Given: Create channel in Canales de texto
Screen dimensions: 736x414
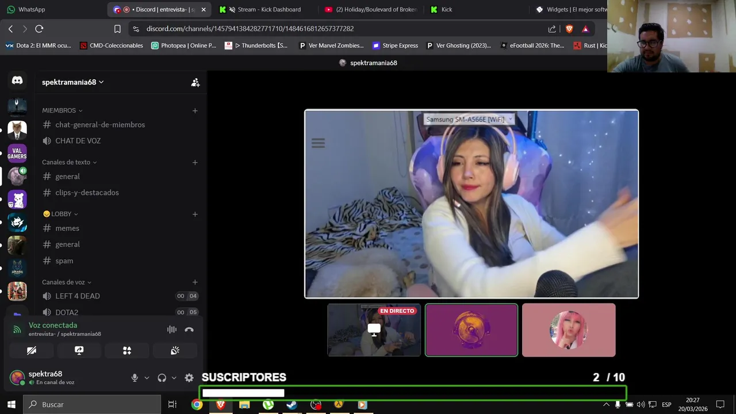Looking at the screenshot, I should 195,162.
